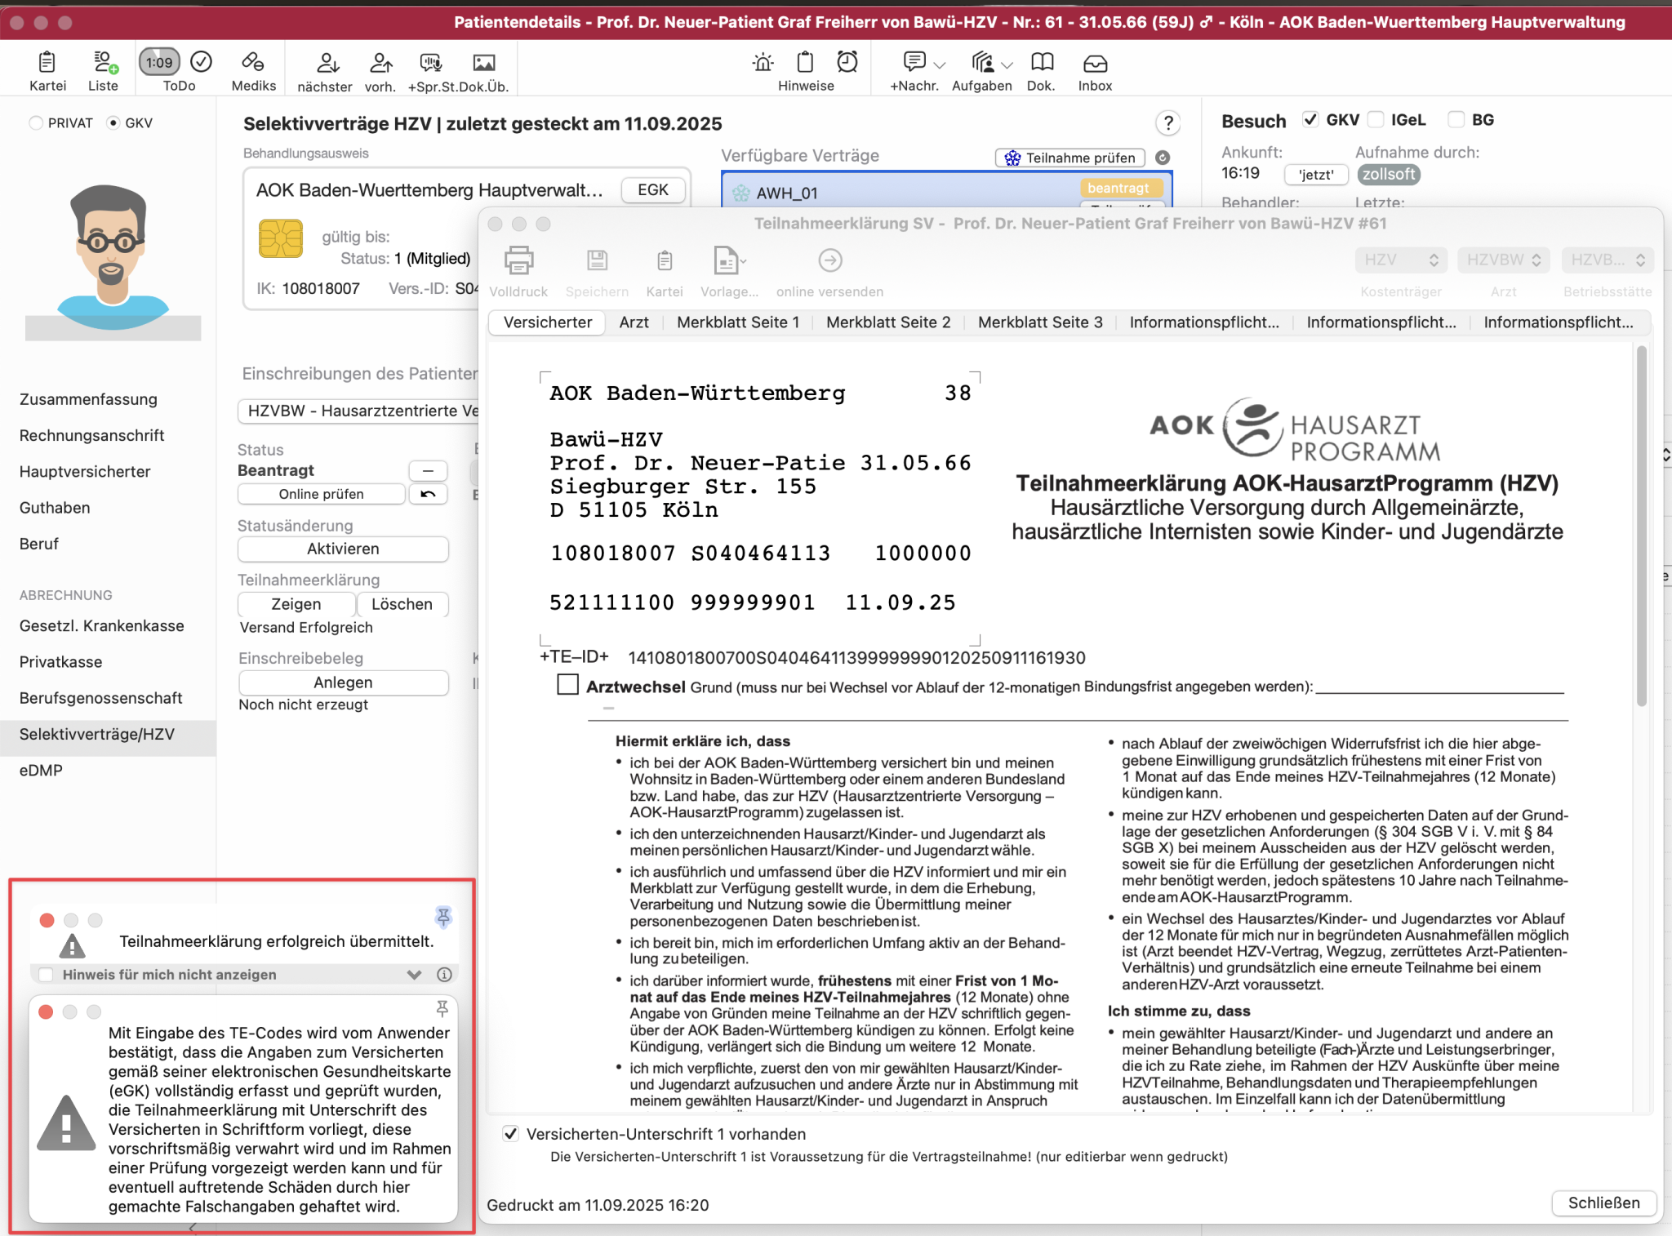Open the Liste toolbar icon
Screen dimensions: 1672x1236
(104, 62)
